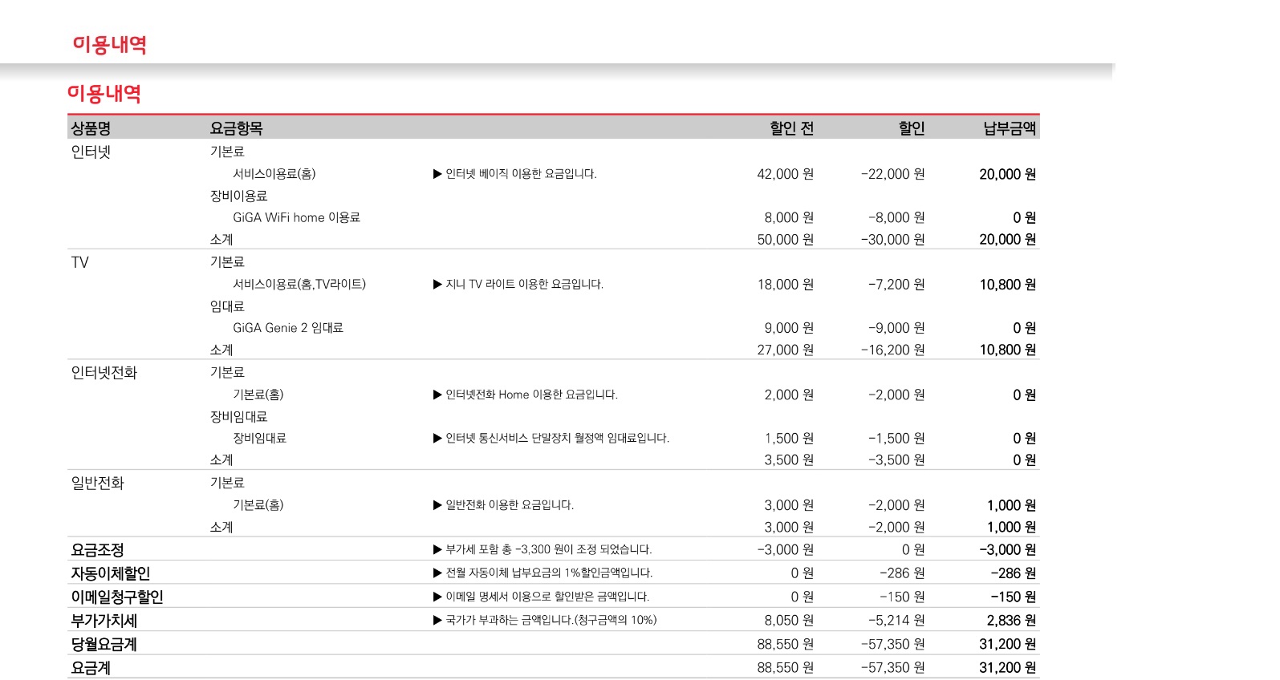Select the TV product row label
The image size is (1280, 680).
[80, 263]
